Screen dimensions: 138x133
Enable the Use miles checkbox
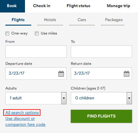click(37, 33)
